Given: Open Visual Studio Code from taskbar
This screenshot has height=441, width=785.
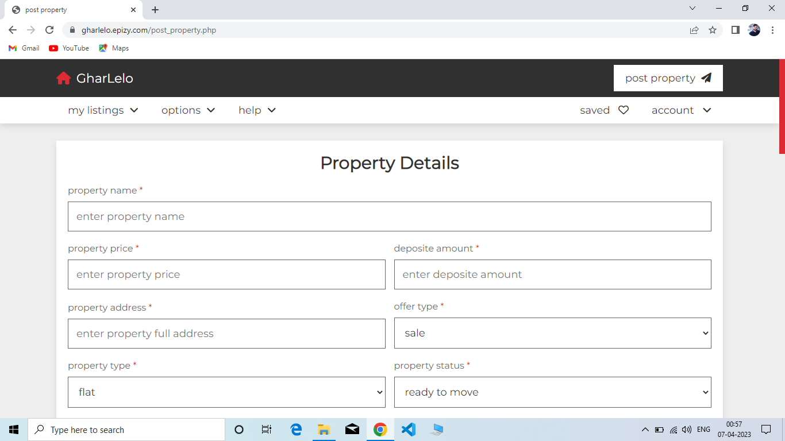Looking at the screenshot, I should (408, 430).
